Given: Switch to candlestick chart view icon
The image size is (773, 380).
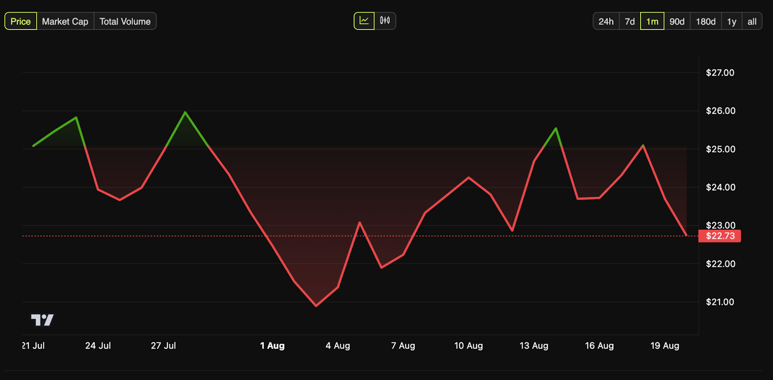Looking at the screenshot, I should click(x=385, y=21).
